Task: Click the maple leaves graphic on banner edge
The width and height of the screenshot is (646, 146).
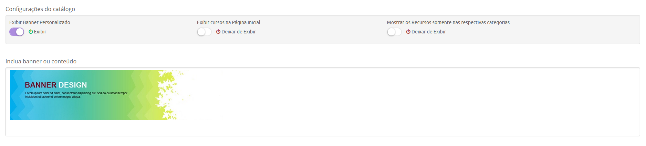Action: tap(169, 95)
